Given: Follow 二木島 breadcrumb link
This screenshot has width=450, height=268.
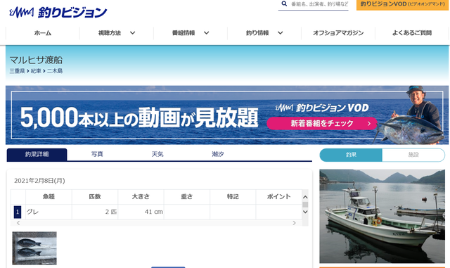Looking at the screenshot, I should coord(55,71).
